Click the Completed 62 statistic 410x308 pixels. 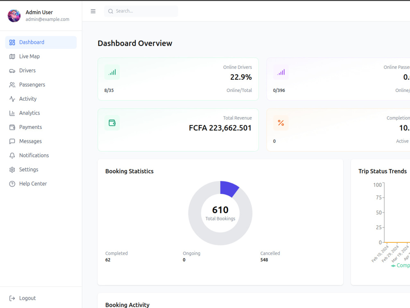pos(116,257)
